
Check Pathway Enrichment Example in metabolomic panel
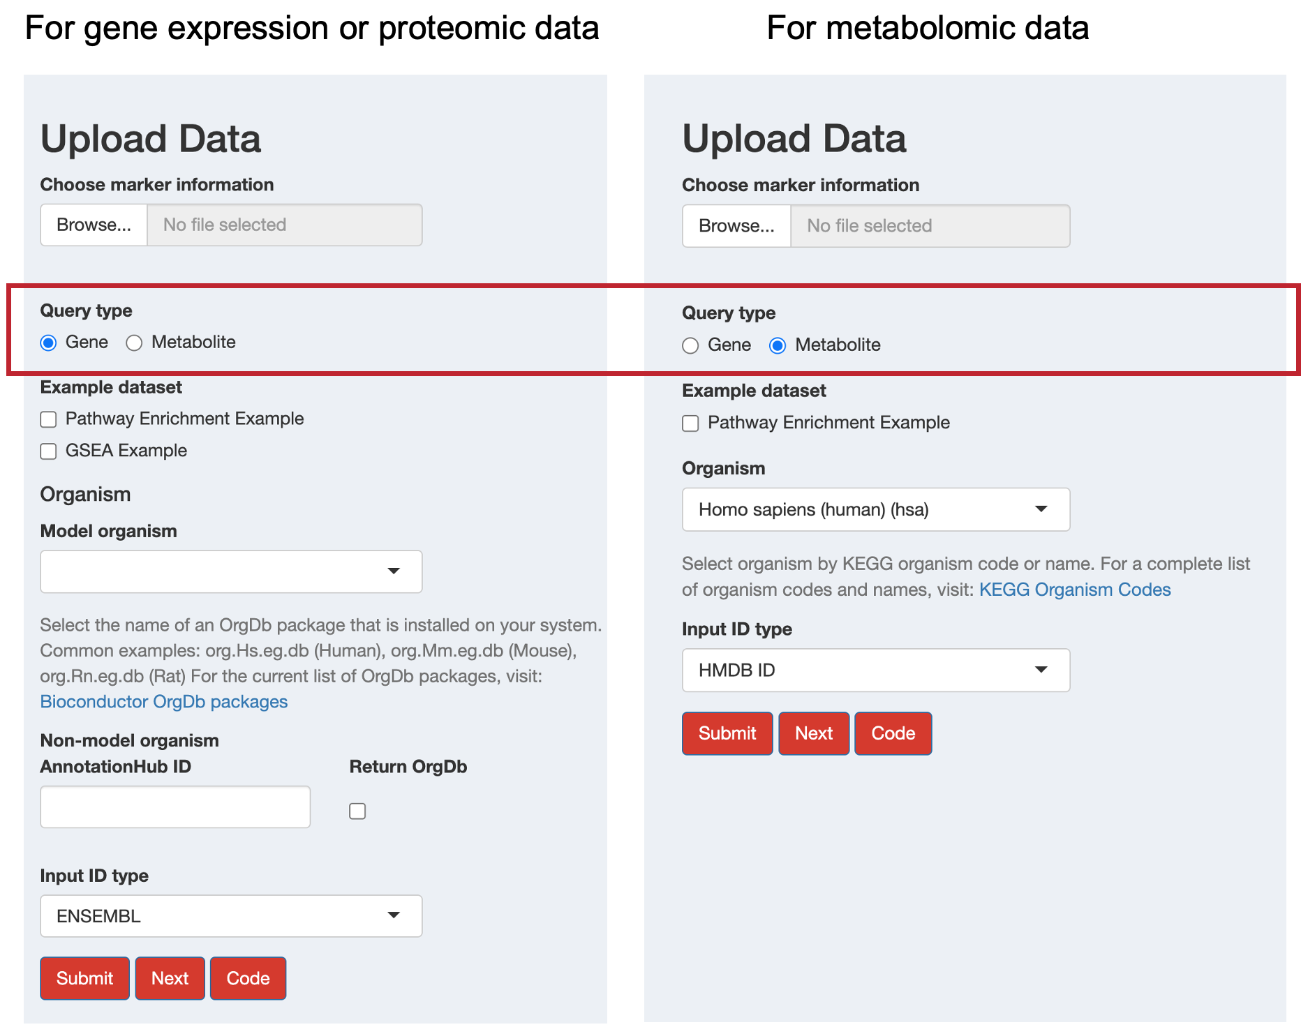click(690, 423)
